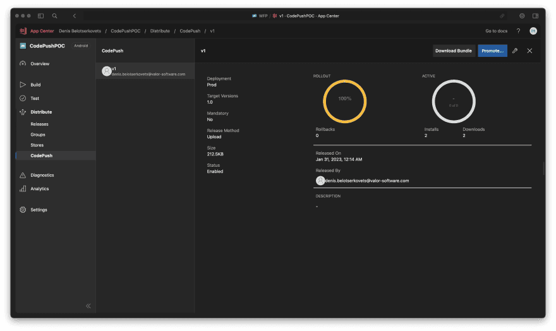Screen dimensions: 556x331
Task: Go back with browser back arrow
Action: [x=75, y=16]
